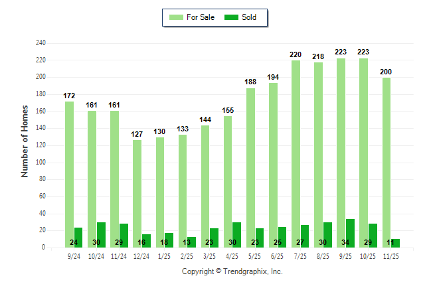Select the 9/25 Sold bar labeled 34

[x=350, y=233]
